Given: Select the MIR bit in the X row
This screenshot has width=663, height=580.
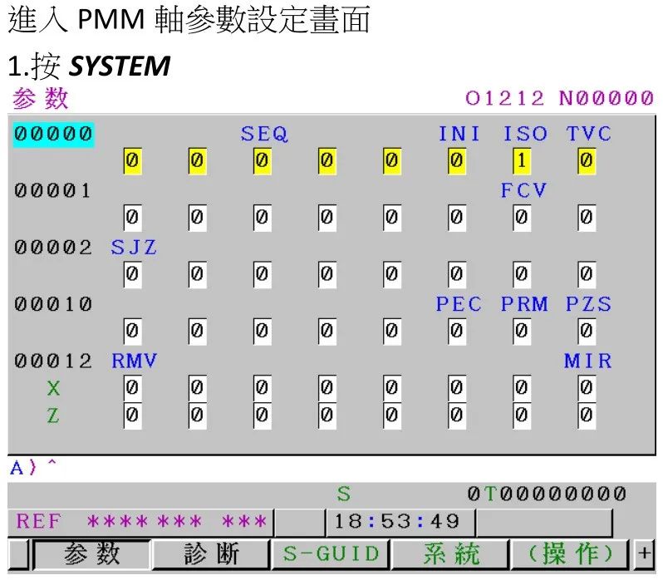Looking at the screenshot, I should [x=587, y=388].
